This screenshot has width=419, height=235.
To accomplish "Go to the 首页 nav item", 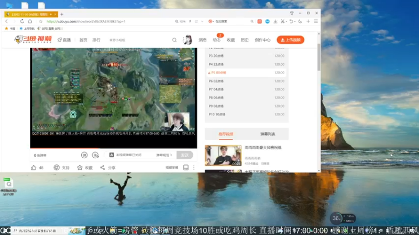I will coord(83,40).
